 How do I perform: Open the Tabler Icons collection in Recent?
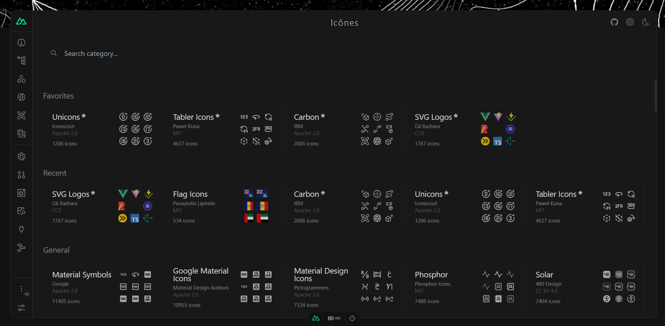coord(585,206)
